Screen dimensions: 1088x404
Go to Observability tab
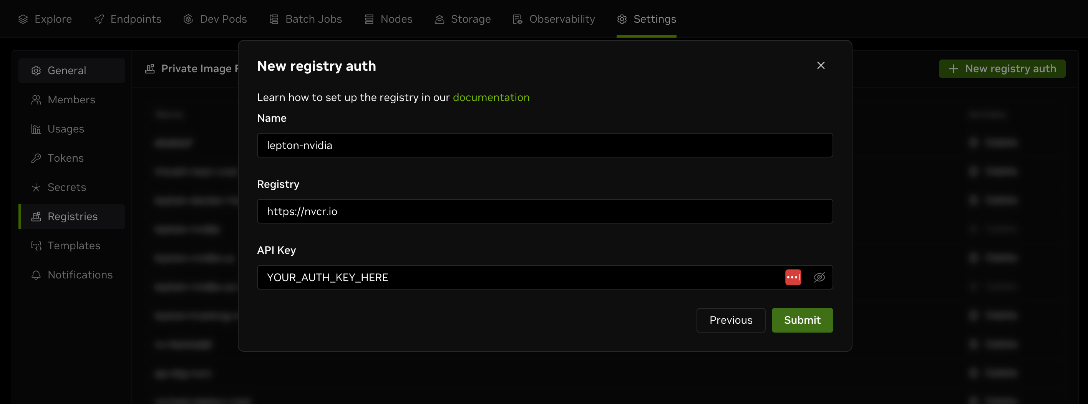[x=554, y=19]
